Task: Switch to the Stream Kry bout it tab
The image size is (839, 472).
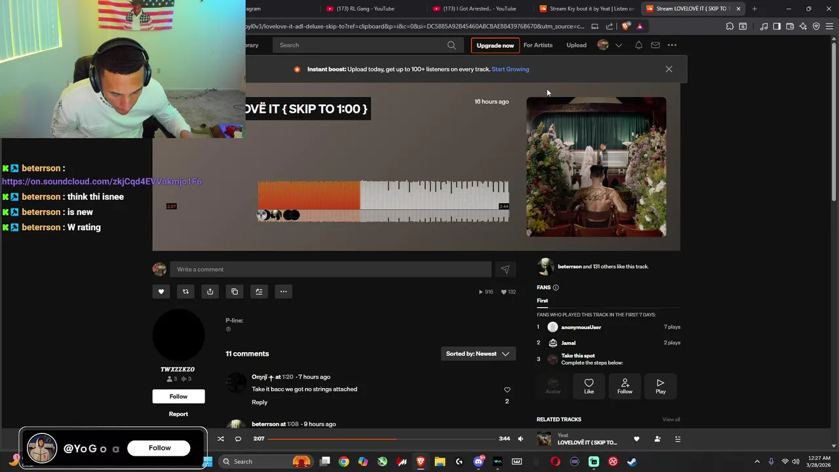Action: point(587,9)
